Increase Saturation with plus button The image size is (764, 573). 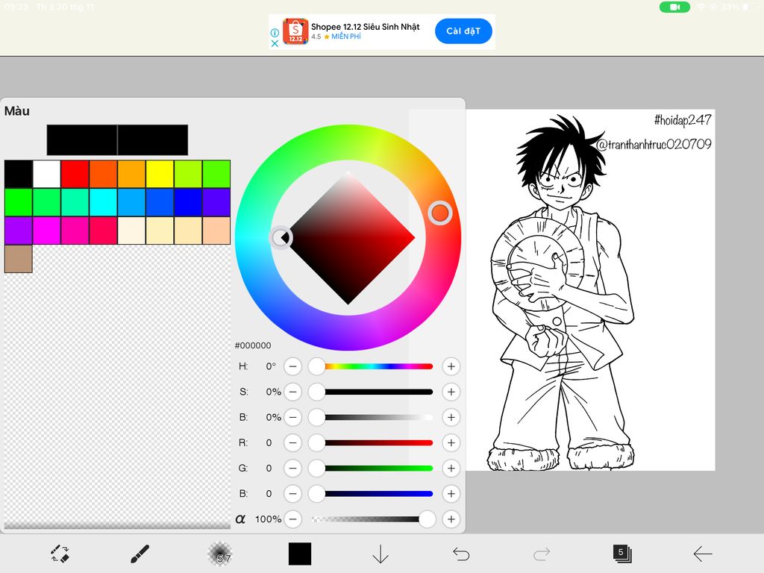click(451, 392)
